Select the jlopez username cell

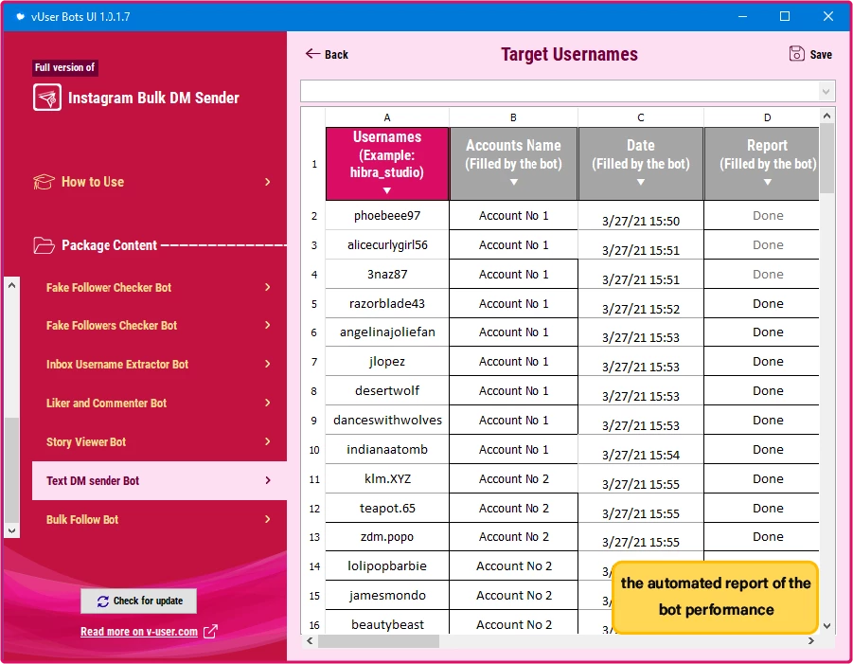coord(387,362)
